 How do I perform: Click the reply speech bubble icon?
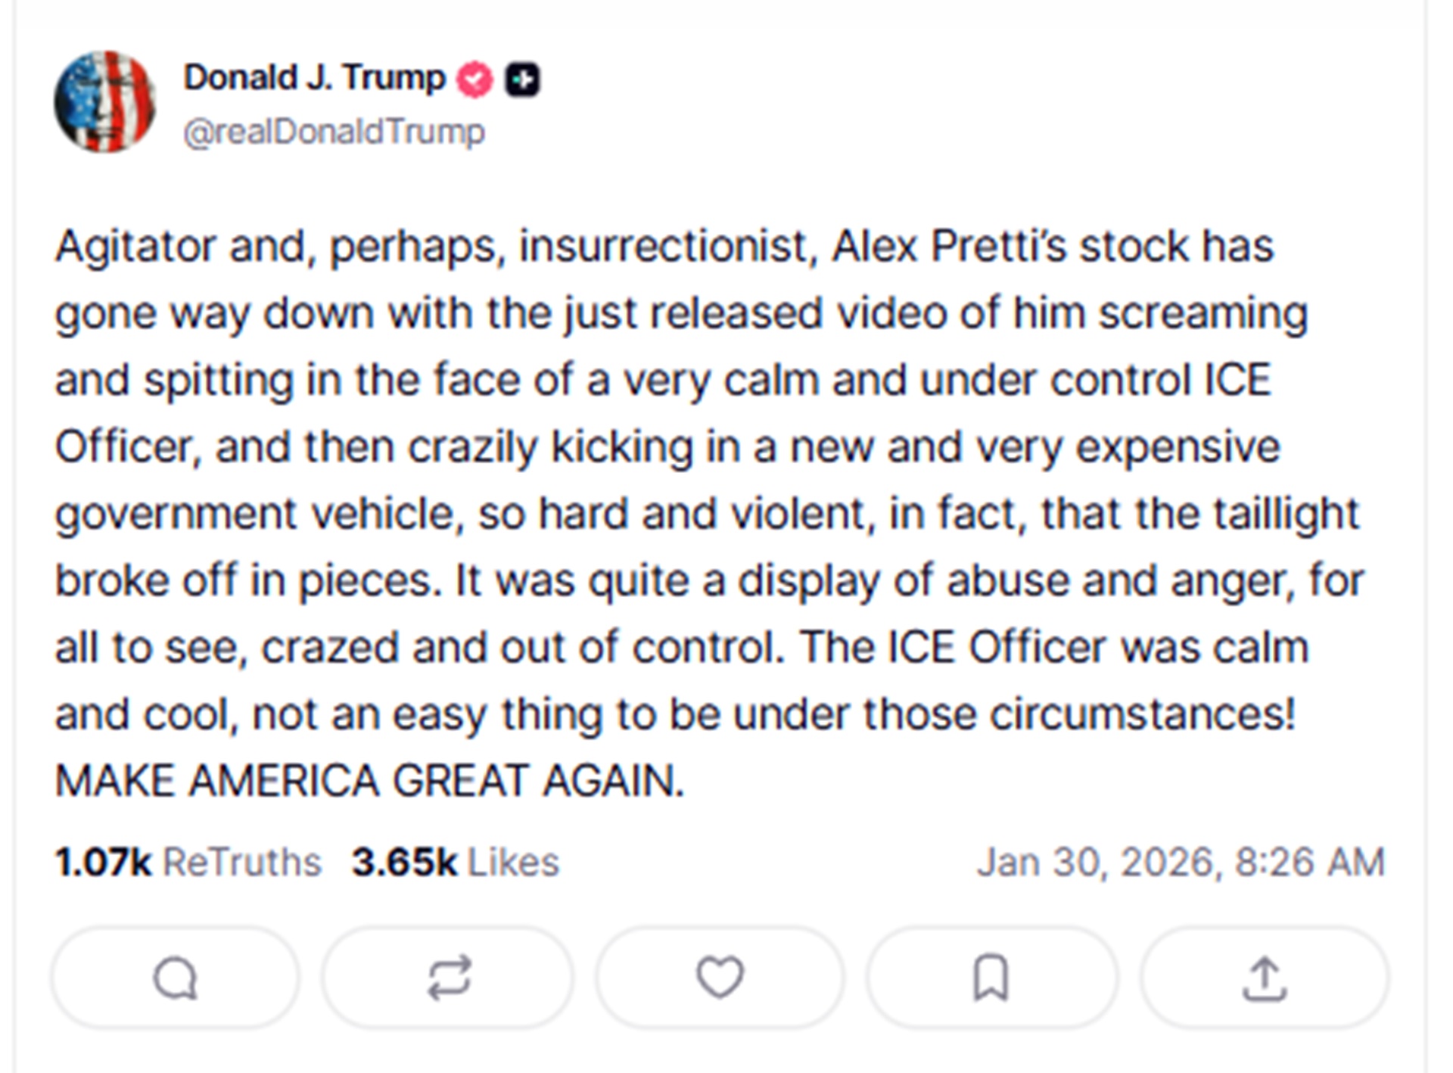click(176, 978)
